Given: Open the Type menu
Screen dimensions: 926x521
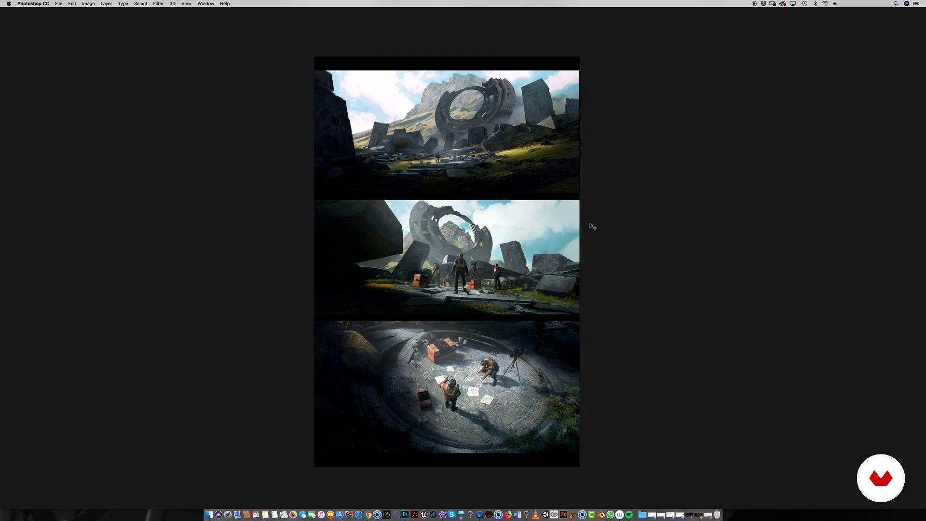Looking at the screenshot, I should (123, 3).
